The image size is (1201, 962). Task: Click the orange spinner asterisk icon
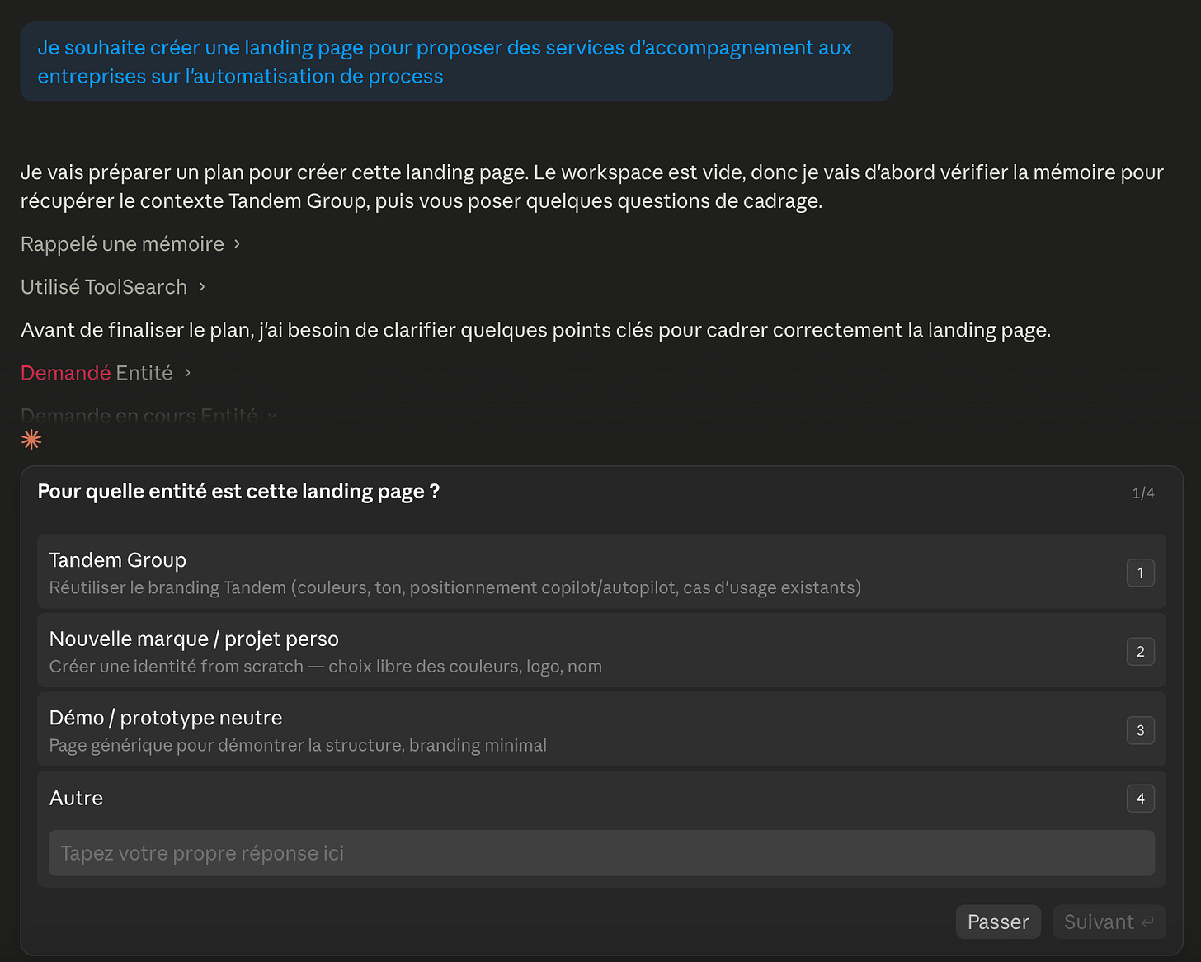tap(31, 440)
